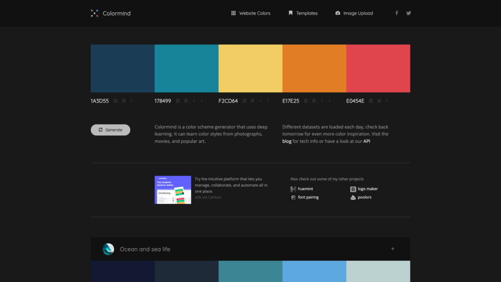Move color 1A3D55 right with arrow
Image resolution: width=501 pixels, height=282 pixels.
click(131, 101)
